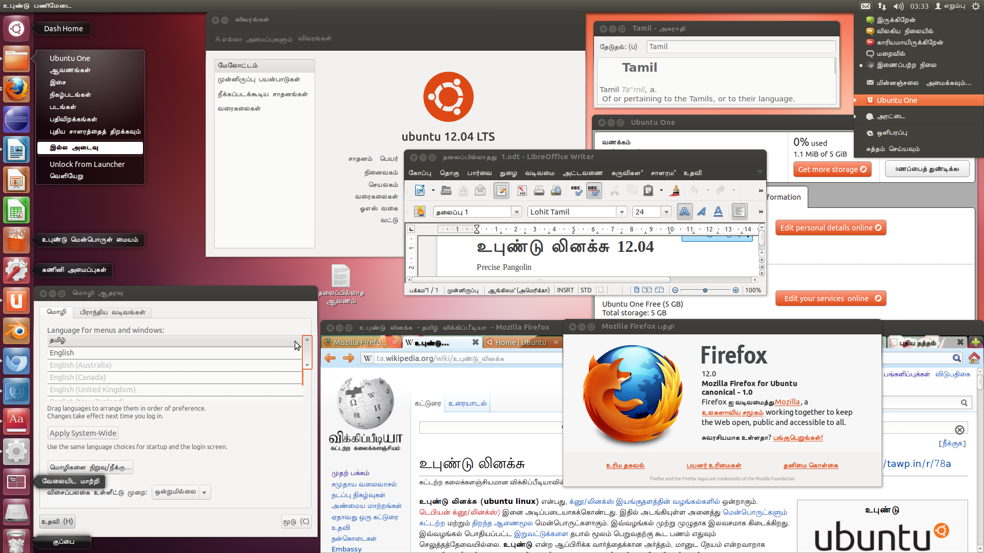Click Edit your services online button
Screen dimensions: 984x553
pos(831,299)
